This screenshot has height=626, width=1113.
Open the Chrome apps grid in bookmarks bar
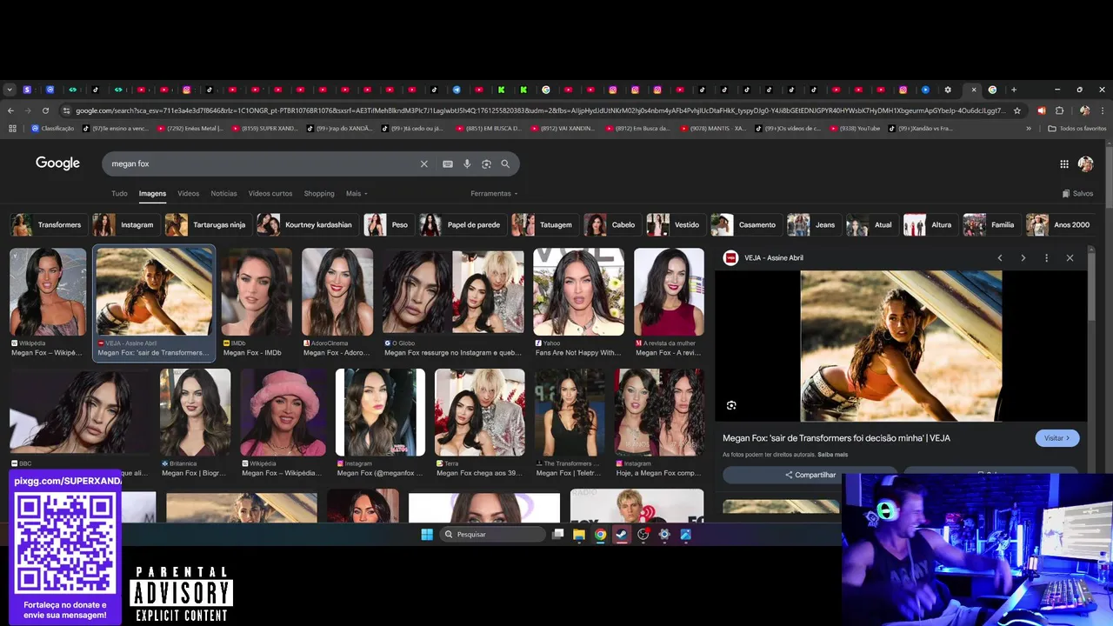12,129
